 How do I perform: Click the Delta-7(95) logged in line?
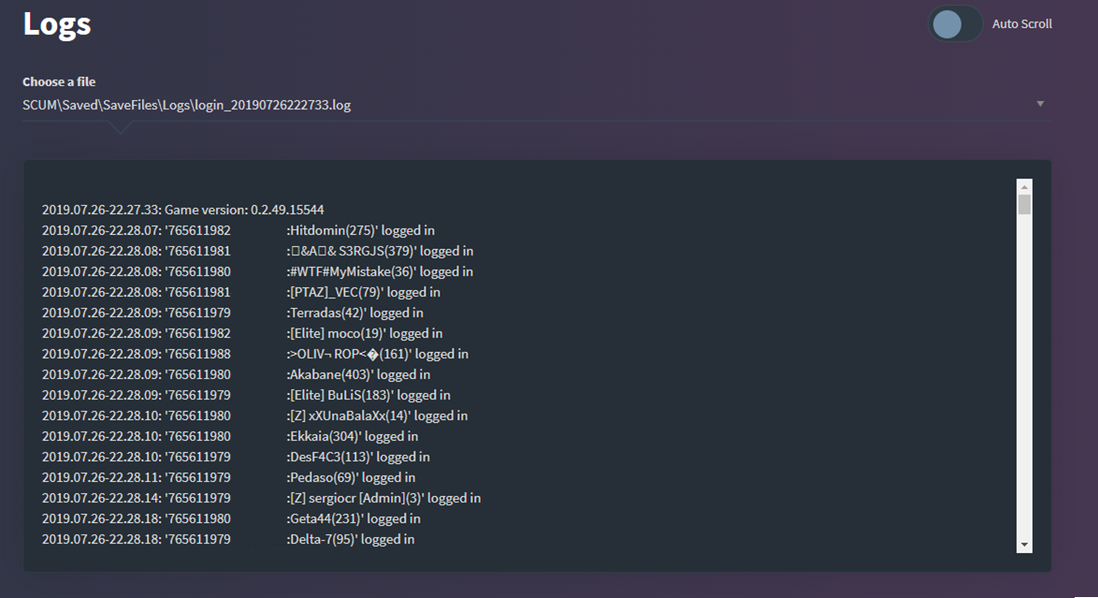351,539
